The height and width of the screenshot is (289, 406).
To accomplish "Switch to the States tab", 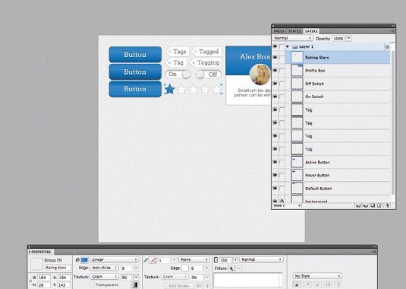I will point(294,31).
